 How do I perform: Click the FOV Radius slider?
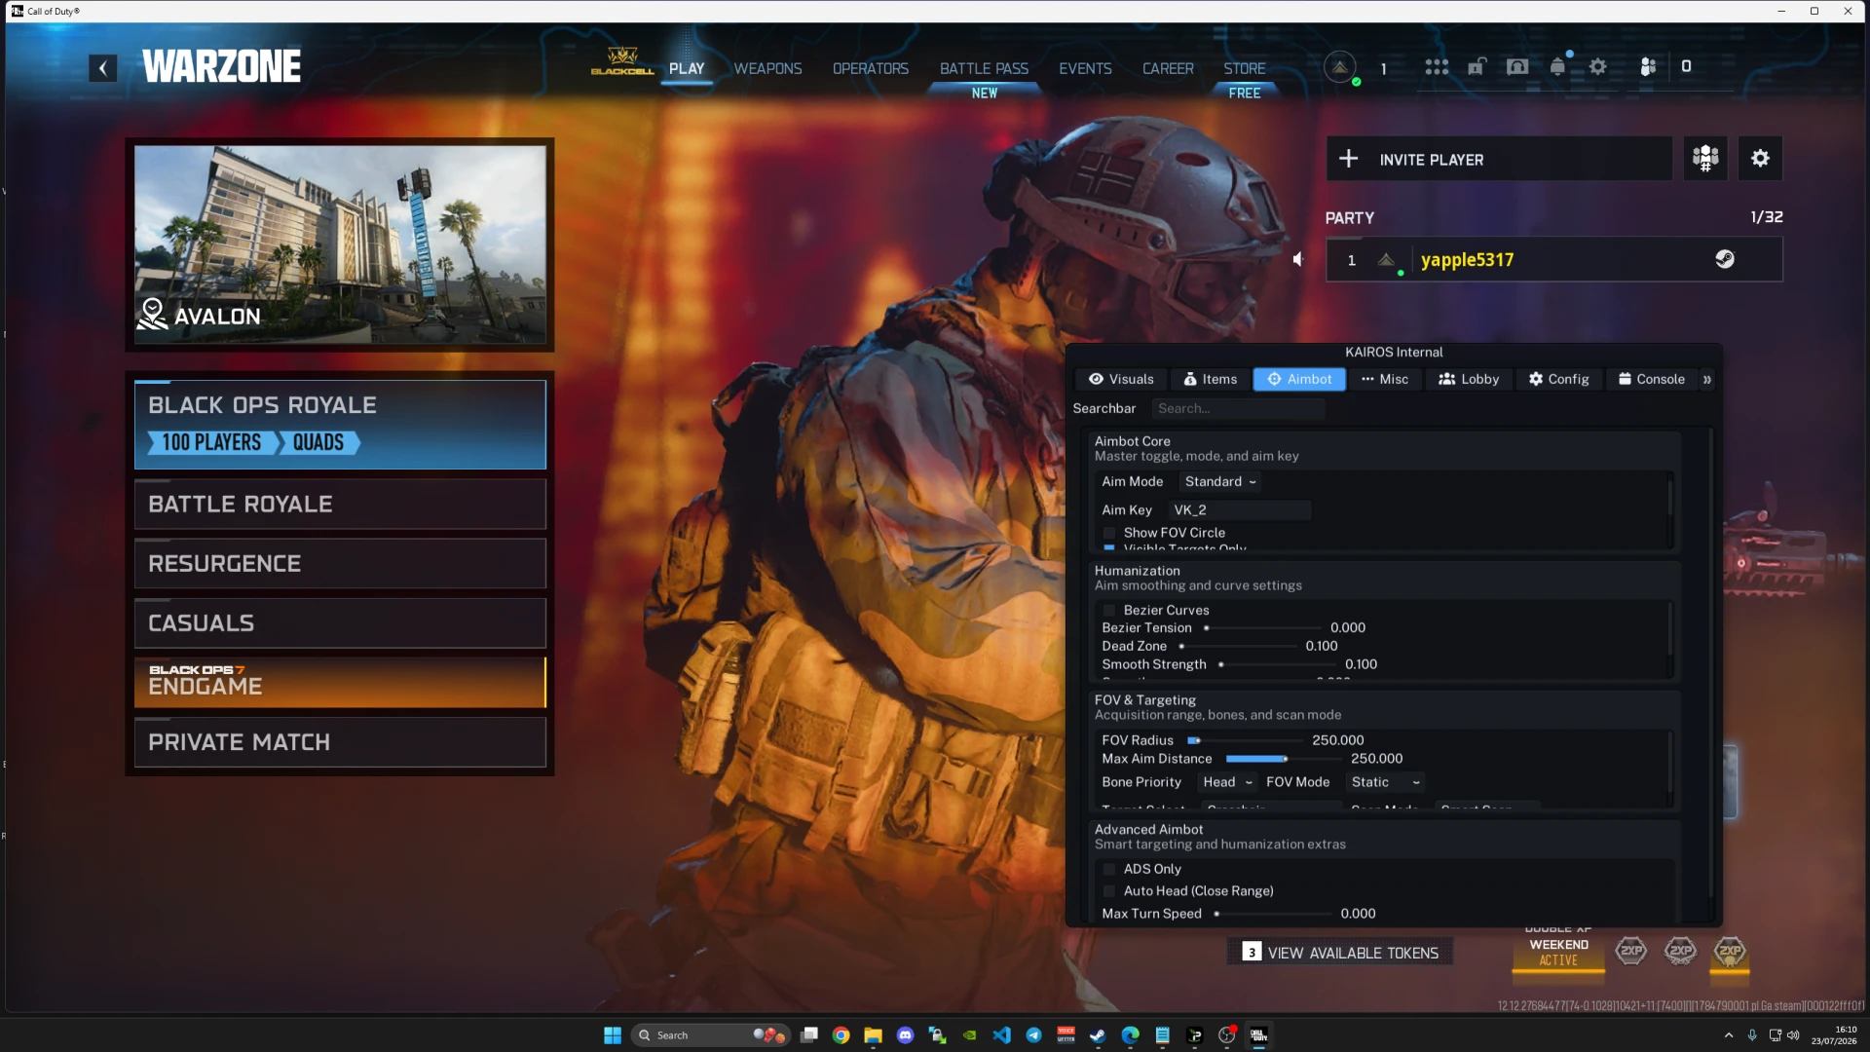pos(1246,741)
